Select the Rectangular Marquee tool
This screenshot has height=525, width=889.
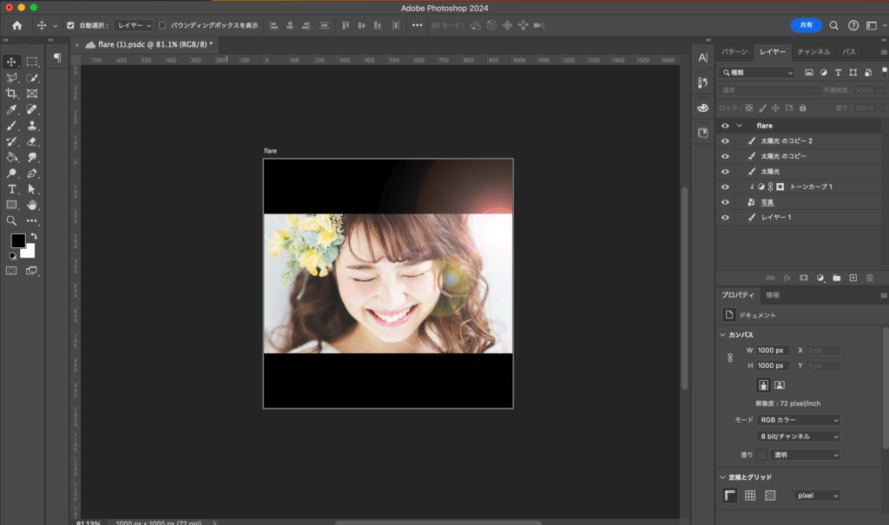tap(32, 62)
